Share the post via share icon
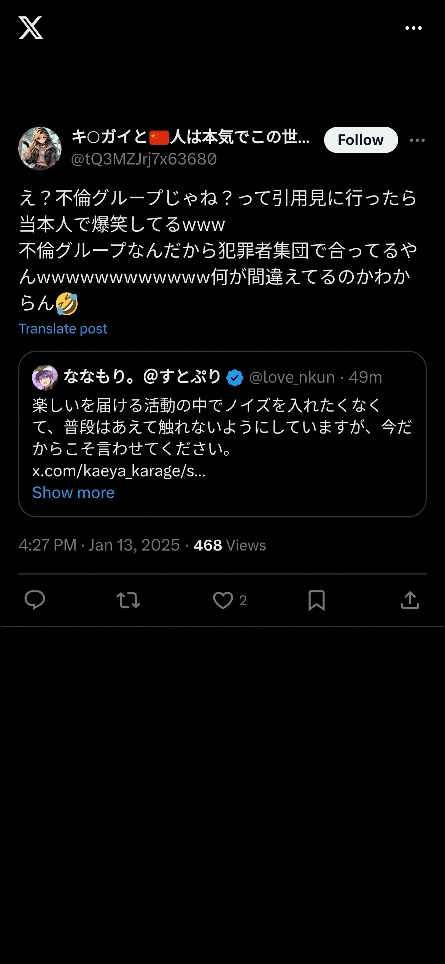The width and height of the screenshot is (445, 964). click(410, 600)
